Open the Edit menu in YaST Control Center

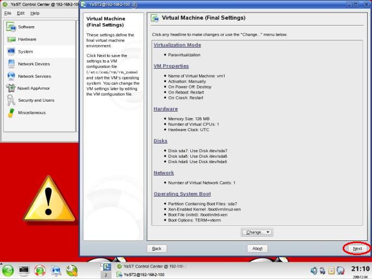pyautogui.click(x=21, y=13)
